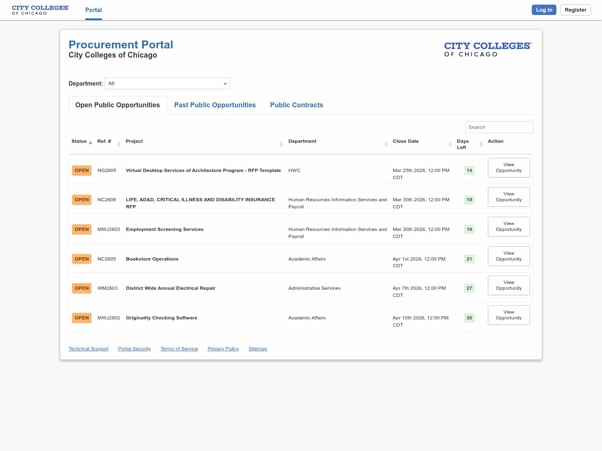Screen dimensions: 602x451
Task: Click the City Colleges of Chicago header logo
Action: 40,10
